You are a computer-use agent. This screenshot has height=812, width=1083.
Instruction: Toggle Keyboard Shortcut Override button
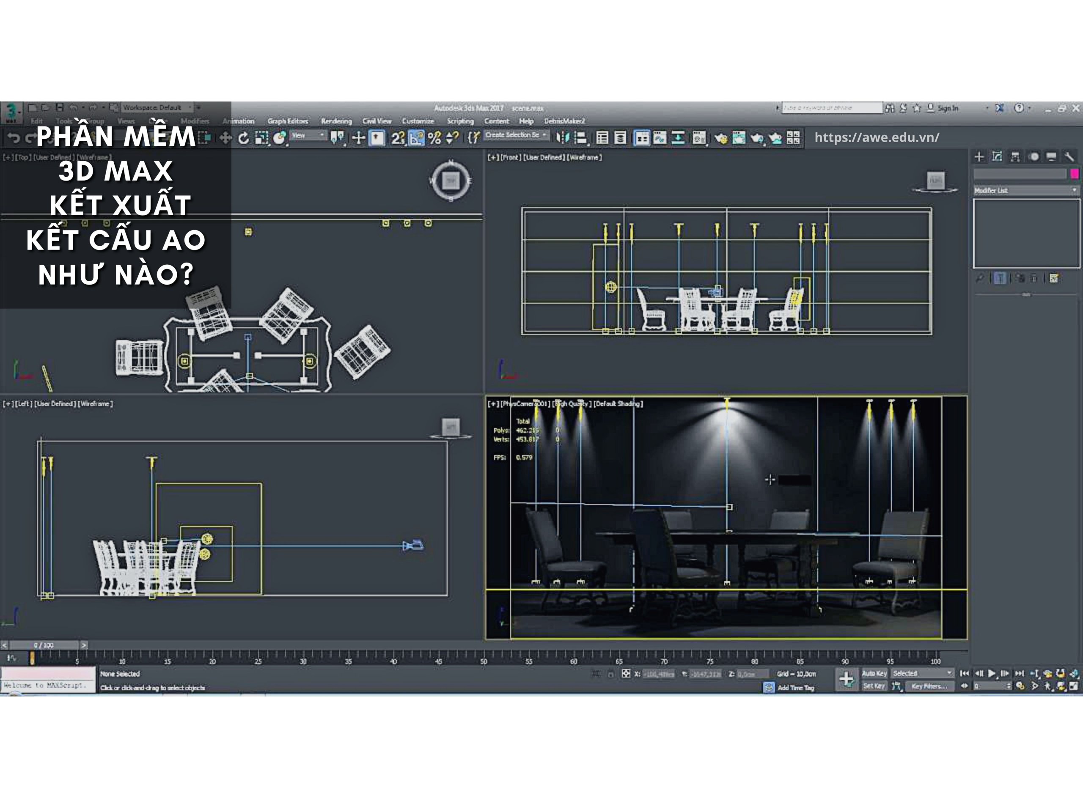point(377,138)
